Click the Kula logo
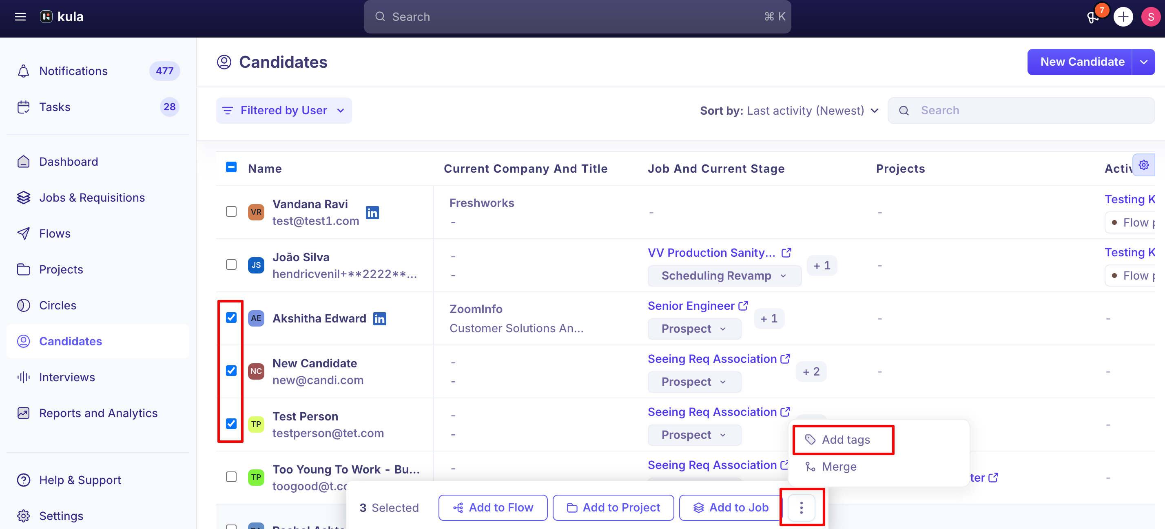 click(62, 17)
